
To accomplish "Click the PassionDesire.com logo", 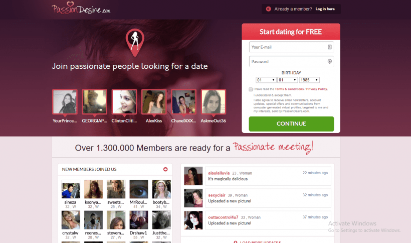I will [81, 8].
